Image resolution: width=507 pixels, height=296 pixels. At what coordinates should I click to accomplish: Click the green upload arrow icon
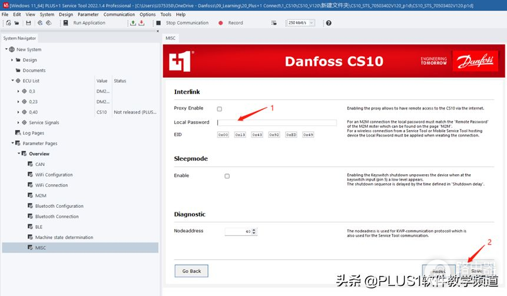pos(133,23)
